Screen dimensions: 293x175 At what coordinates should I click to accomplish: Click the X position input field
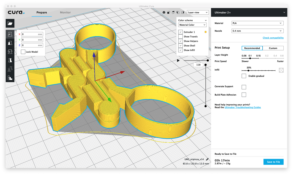(x=32, y=34)
